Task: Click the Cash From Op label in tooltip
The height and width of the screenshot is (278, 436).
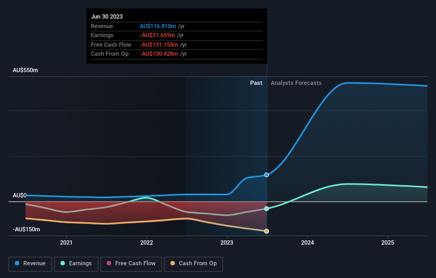Action: [109, 54]
